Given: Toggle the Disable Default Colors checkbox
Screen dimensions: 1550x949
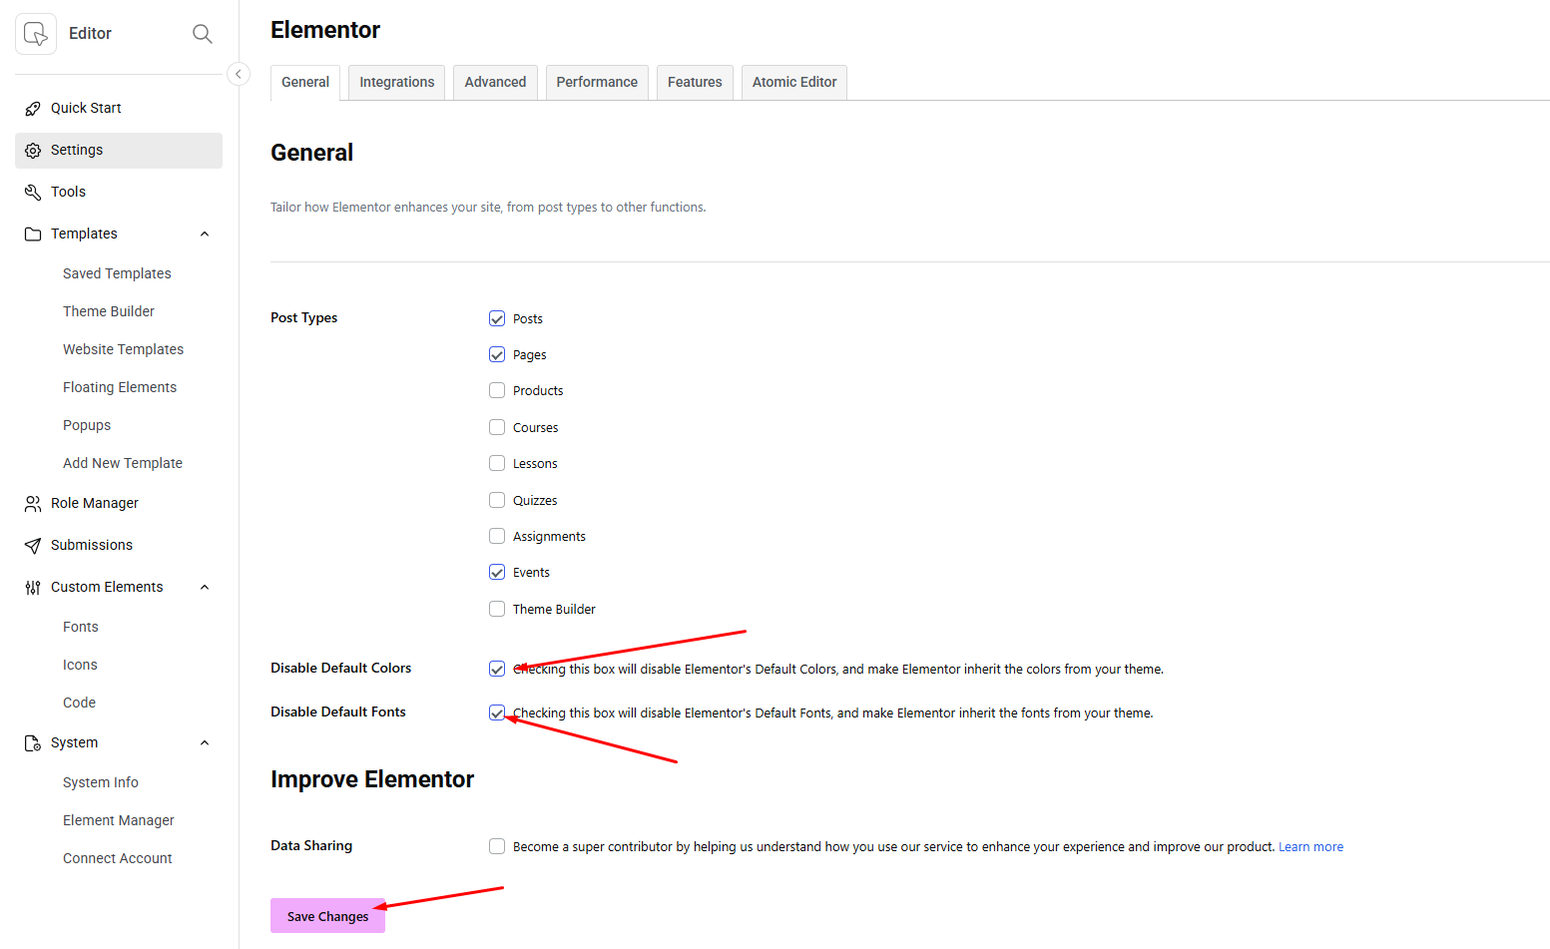Looking at the screenshot, I should pyautogui.click(x=497, y=669).
